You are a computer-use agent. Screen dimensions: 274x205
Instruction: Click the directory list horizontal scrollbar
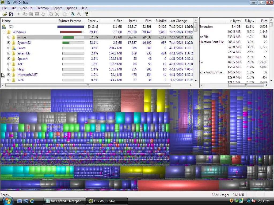point(88,85)
